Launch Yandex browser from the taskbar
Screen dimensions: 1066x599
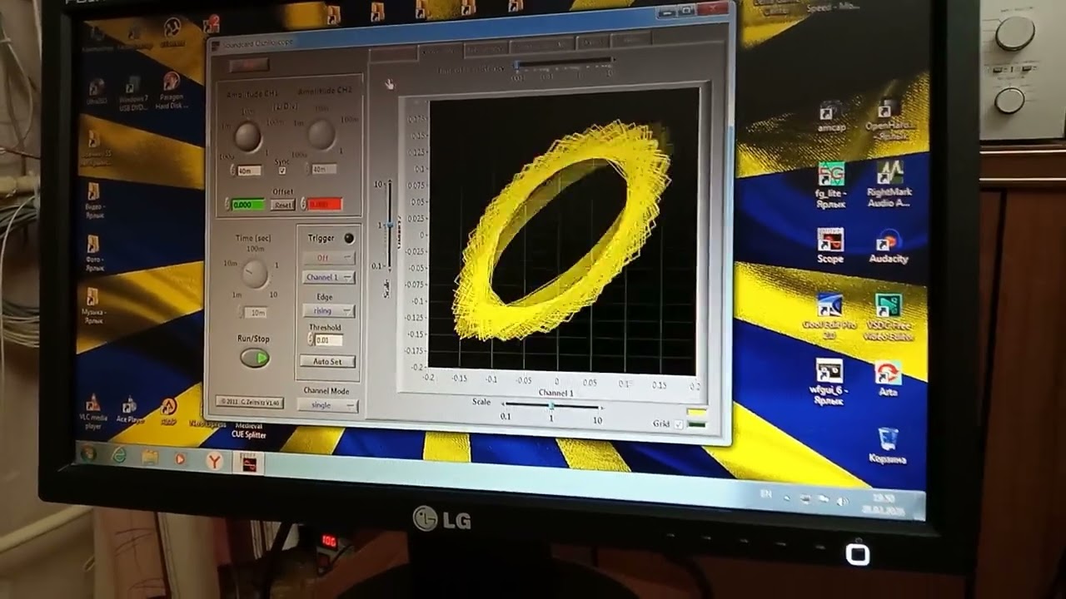coord(214,460)
